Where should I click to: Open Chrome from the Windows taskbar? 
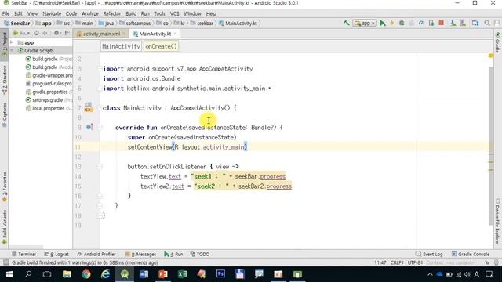click(86, 274)
